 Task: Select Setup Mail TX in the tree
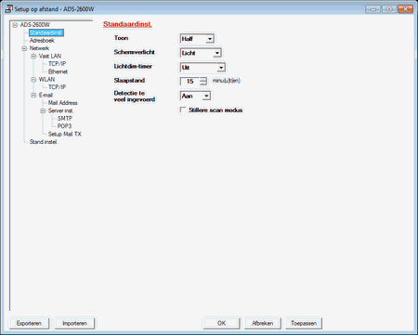[64, 134]
